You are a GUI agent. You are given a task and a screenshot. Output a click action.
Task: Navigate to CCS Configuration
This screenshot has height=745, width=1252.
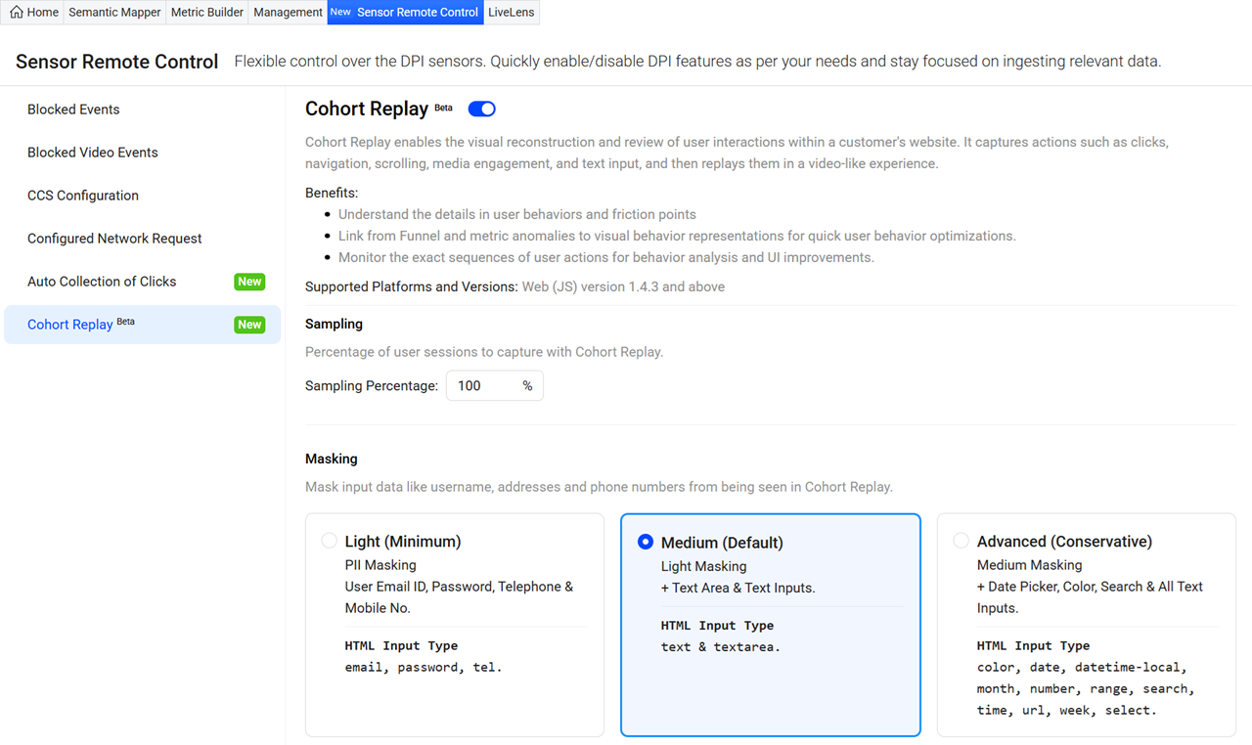click(83, 196)
